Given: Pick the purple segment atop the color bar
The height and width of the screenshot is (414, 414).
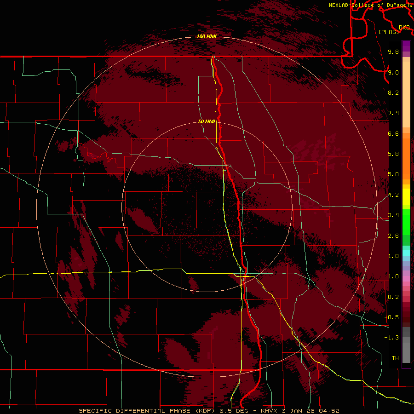Looking at the screenshot, I should (406, 46).
